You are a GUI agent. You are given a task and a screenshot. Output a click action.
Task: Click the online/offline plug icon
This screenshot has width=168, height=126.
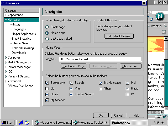tap(159, 116)
